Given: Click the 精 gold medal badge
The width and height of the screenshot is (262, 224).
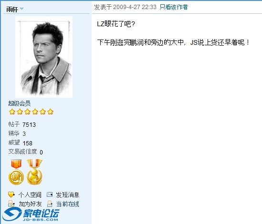Looking at the screenshot, I should 16,172.
